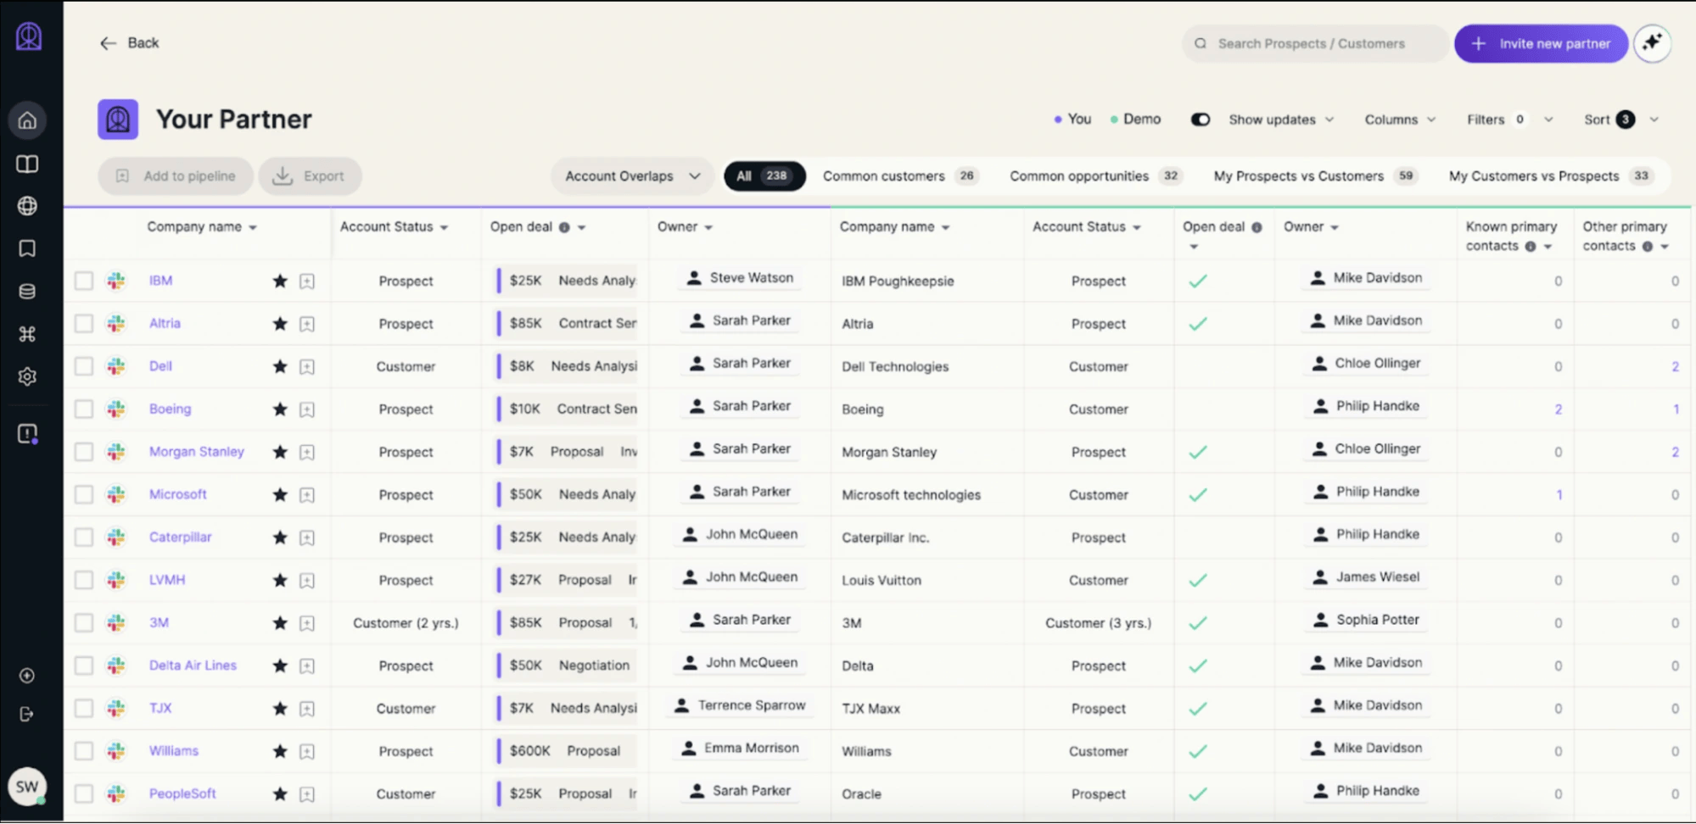1696x824 pixels.
Task: Click known contacts count 2 for Boeing
Action: point(1558,409)
